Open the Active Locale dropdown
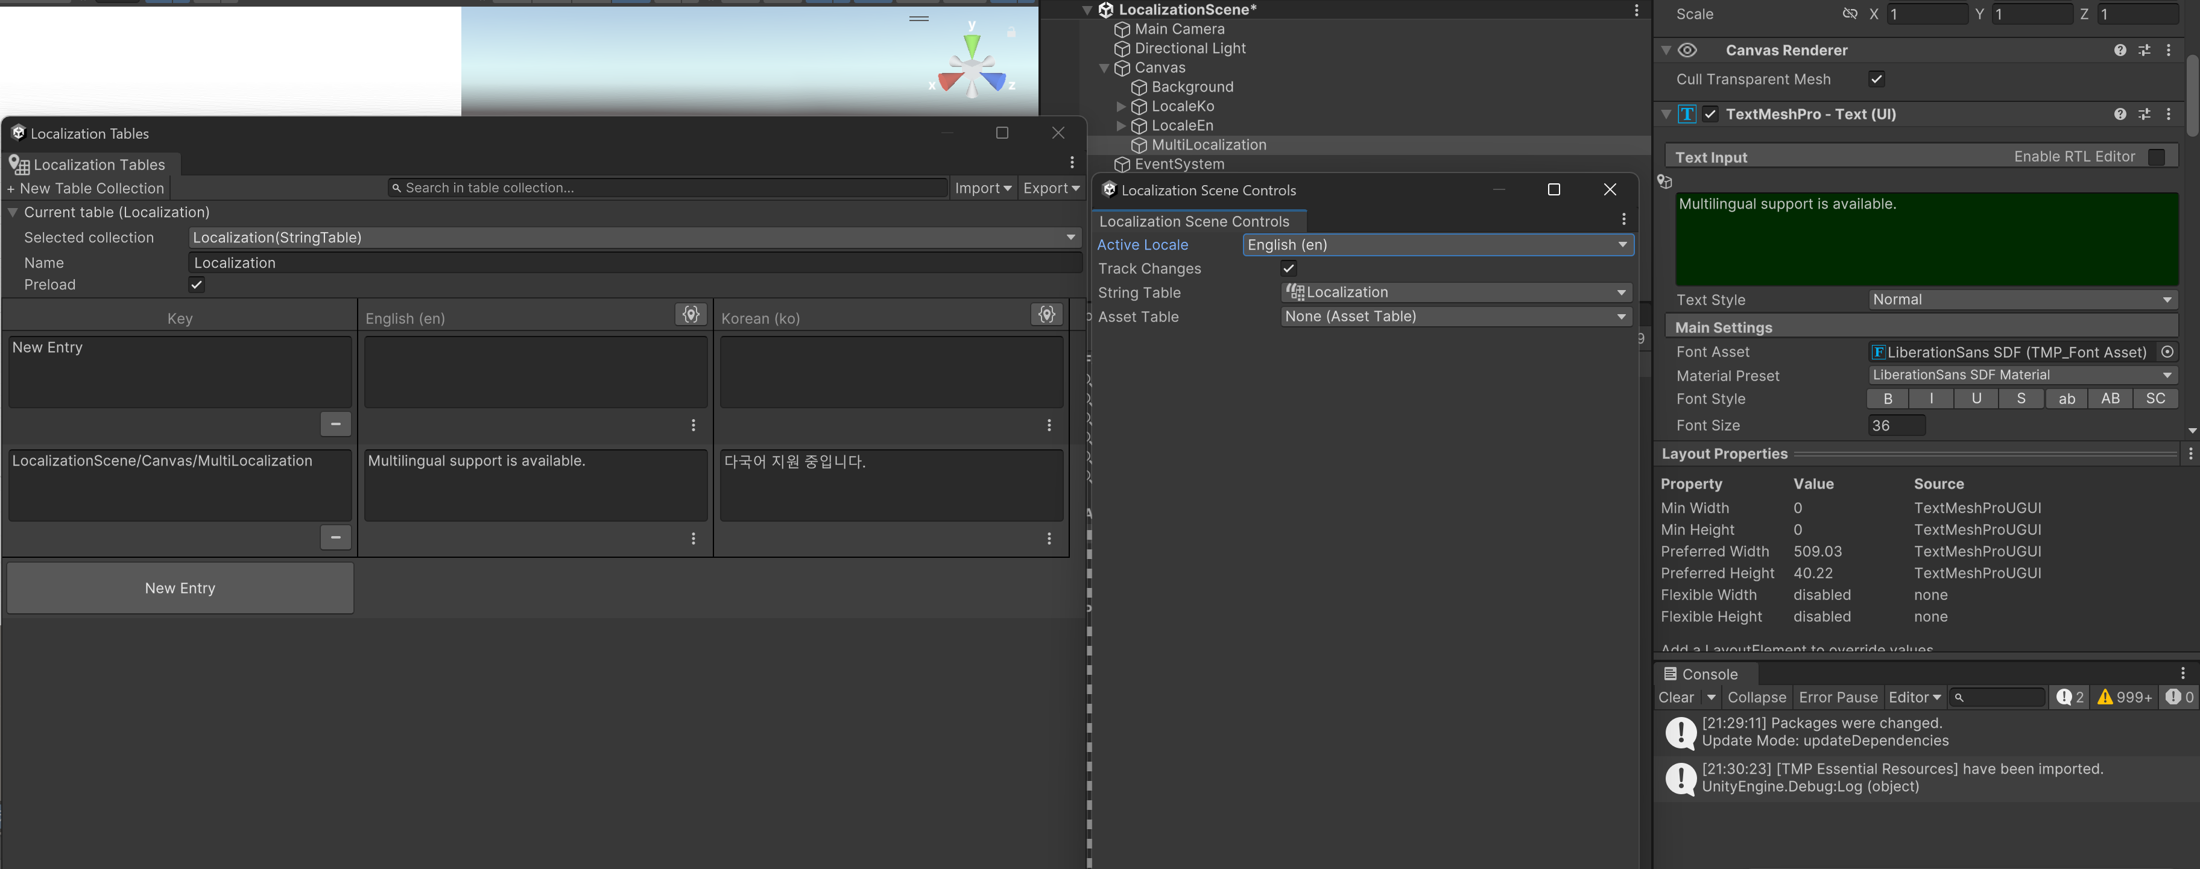2200x869 pixels. coord(1437,245)
